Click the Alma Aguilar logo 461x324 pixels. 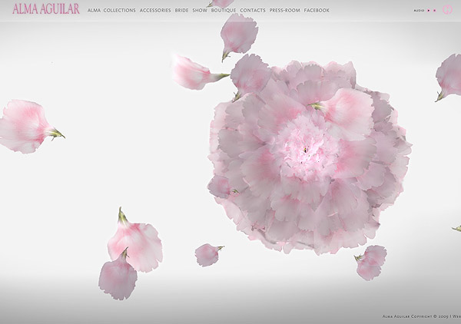point(46,8)
